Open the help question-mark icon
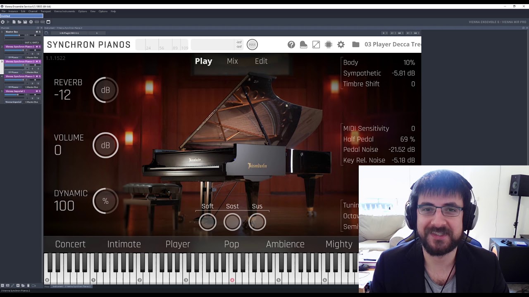Image resolution: width=529 pixels, height=297 pixels. (291, 45)
